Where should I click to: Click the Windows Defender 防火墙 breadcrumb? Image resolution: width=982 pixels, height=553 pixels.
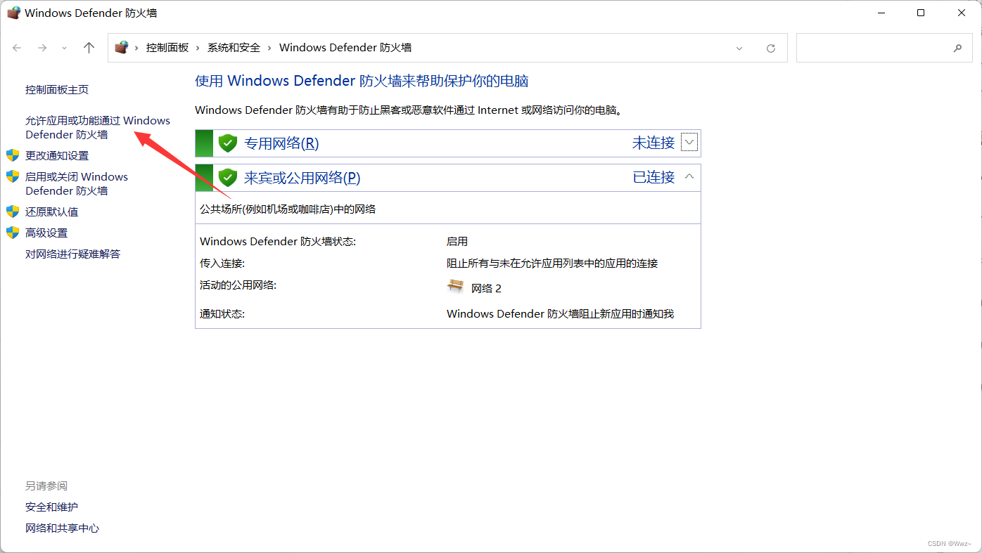coord(345,48)
